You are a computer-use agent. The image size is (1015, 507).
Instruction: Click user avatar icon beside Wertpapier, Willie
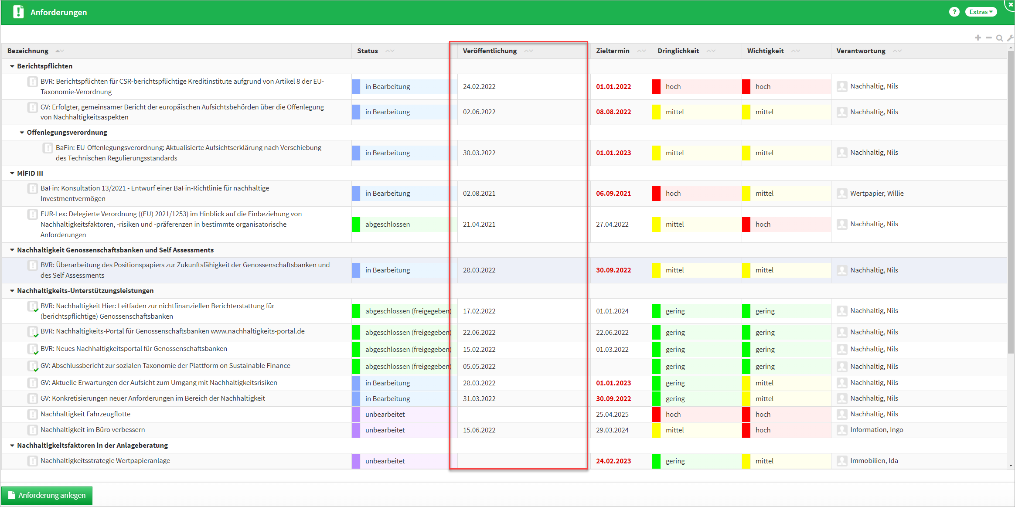842,194
